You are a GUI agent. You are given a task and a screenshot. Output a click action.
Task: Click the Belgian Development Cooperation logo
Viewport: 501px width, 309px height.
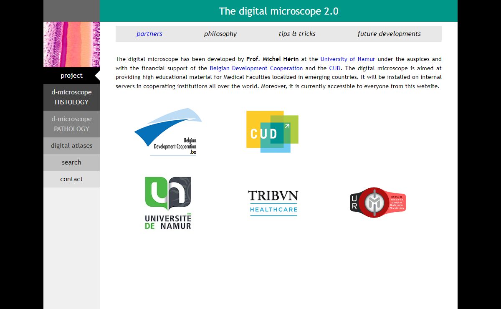point(168,132)
